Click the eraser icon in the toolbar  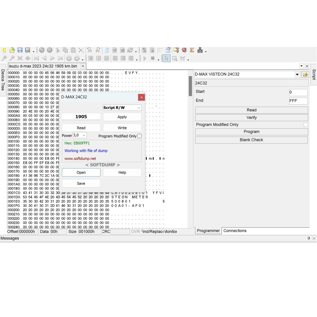[168, 50]
